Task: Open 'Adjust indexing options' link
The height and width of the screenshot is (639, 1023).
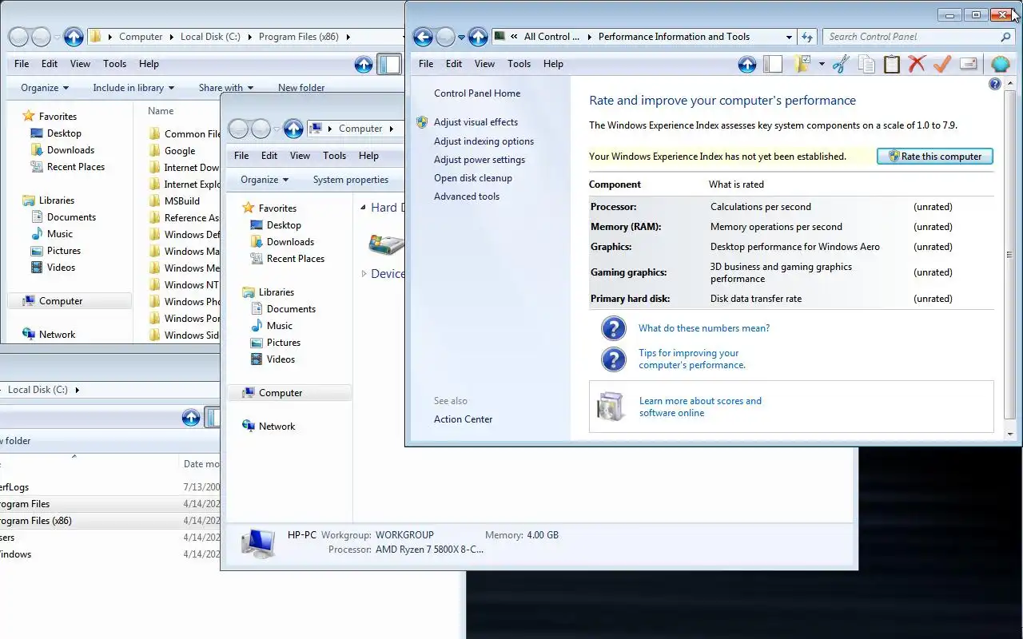Action: click(x=484, y=141)
